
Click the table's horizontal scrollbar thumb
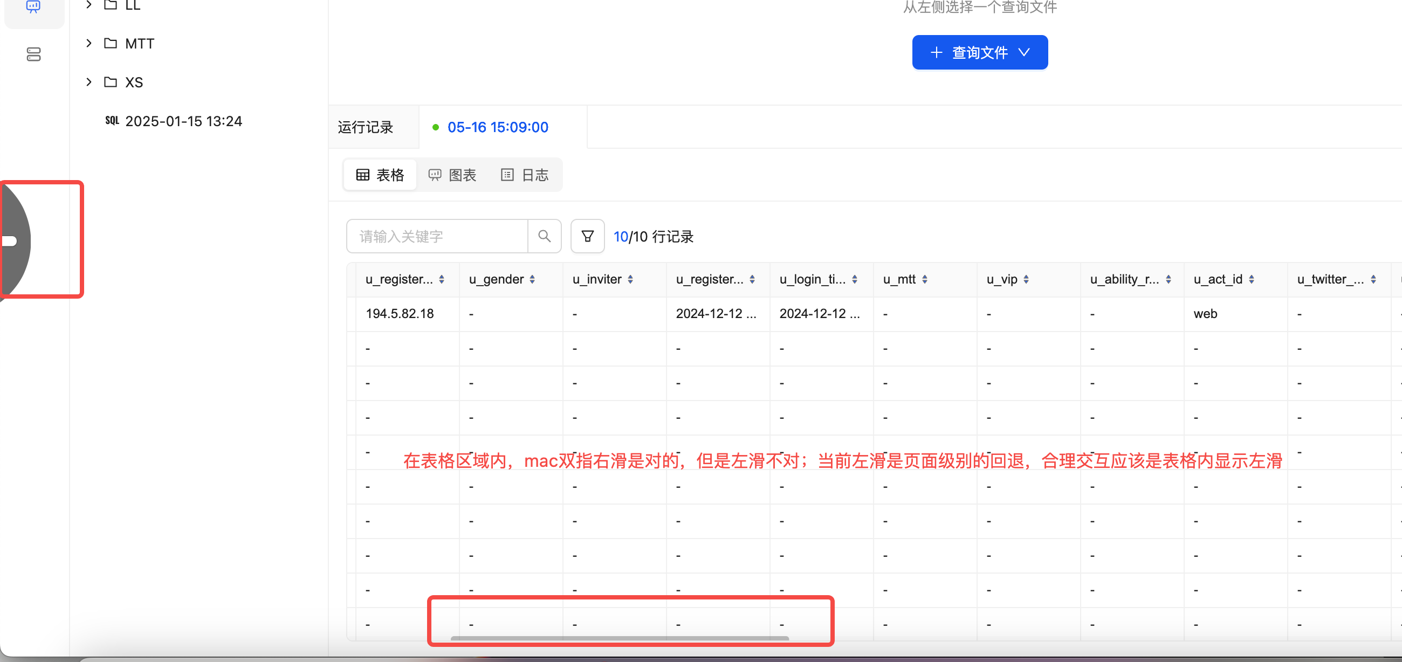620,639
